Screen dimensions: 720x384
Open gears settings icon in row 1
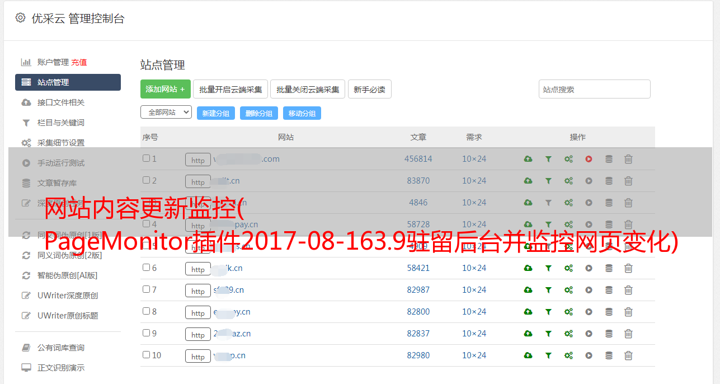coord(568,159)
